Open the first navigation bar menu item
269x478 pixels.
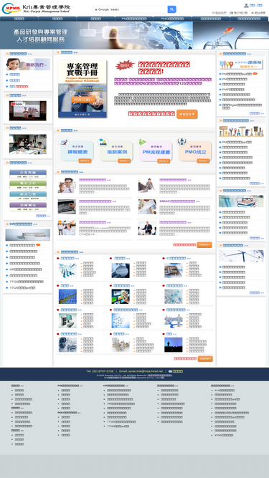19,19
